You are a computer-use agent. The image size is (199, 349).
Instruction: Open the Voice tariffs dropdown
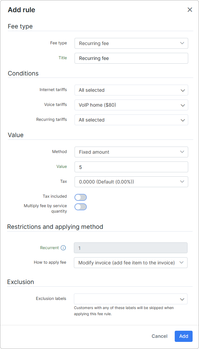point(131,105)
